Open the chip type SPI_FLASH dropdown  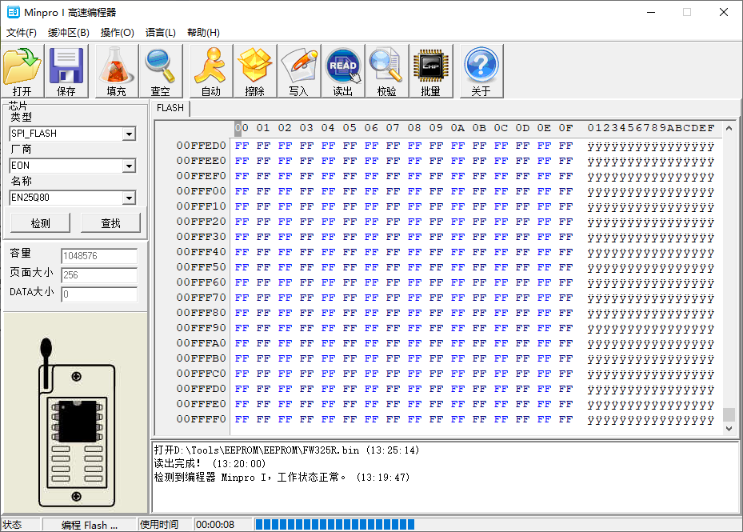[x=131, y=133]
